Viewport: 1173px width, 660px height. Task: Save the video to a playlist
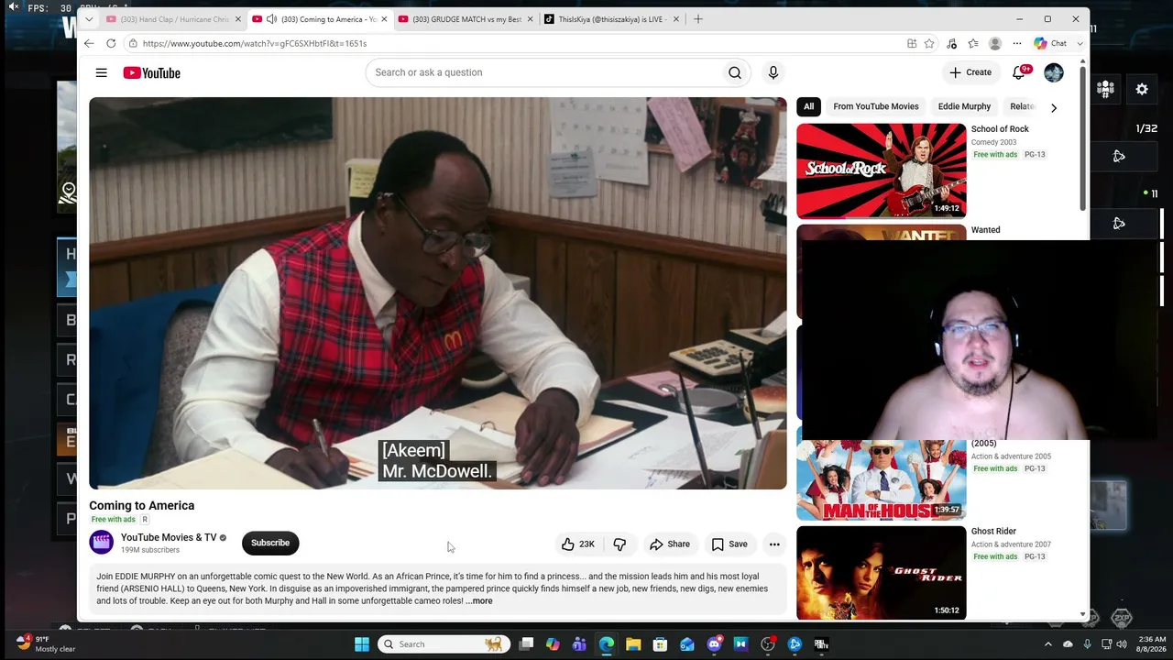point(729,544)
